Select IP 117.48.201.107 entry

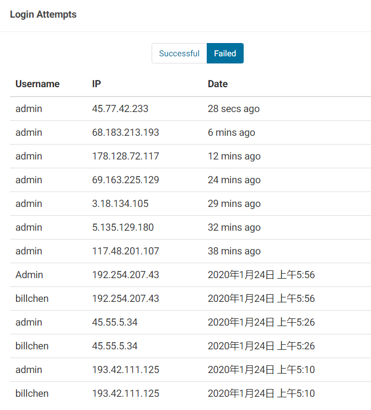pyautogui.click(x=125, y=251)
